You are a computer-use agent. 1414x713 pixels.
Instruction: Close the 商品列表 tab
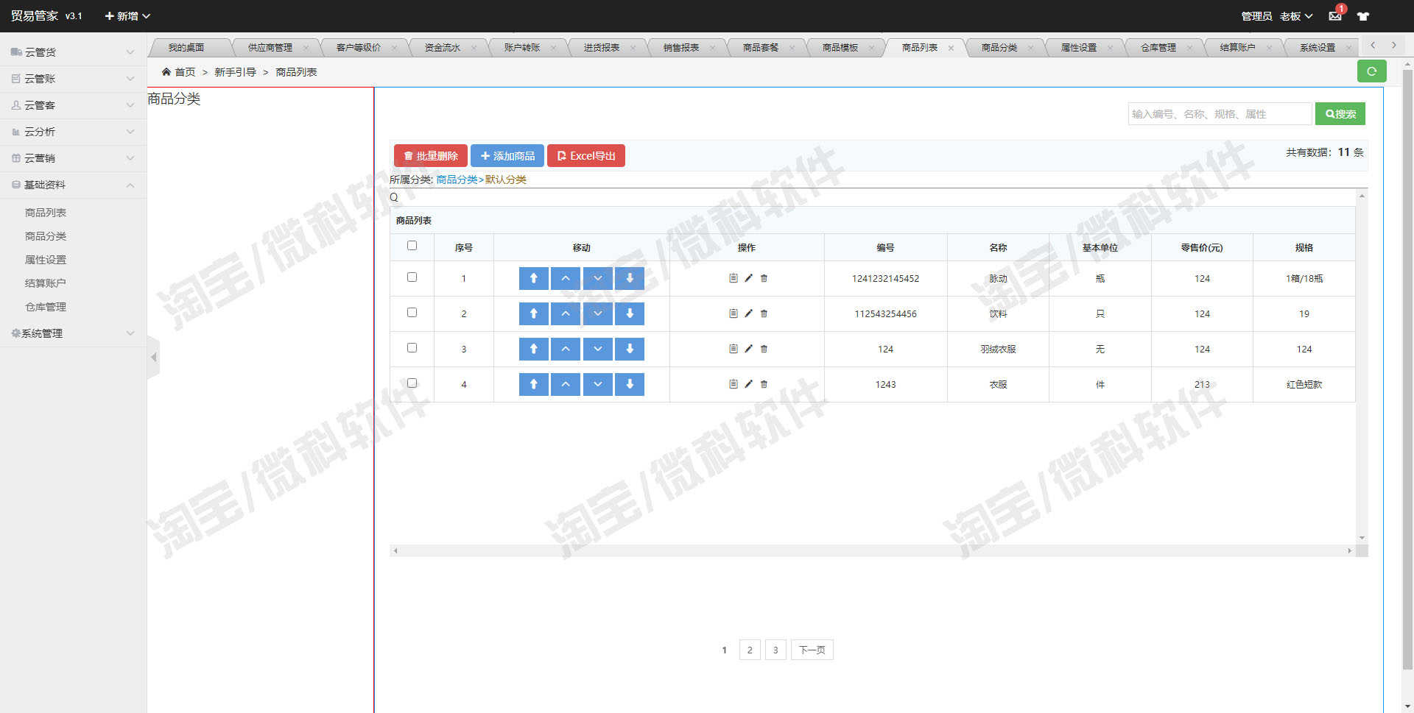point(951,49)
